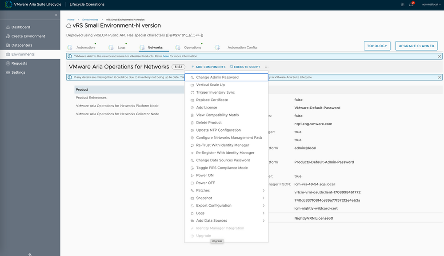The image size is (444, 256).
Task: Click the Vertical Scale Up icon
Action: [x=192, y=85]
